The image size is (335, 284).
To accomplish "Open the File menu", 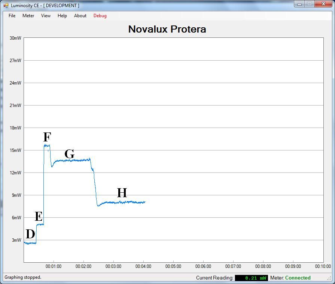I will 12,16.
